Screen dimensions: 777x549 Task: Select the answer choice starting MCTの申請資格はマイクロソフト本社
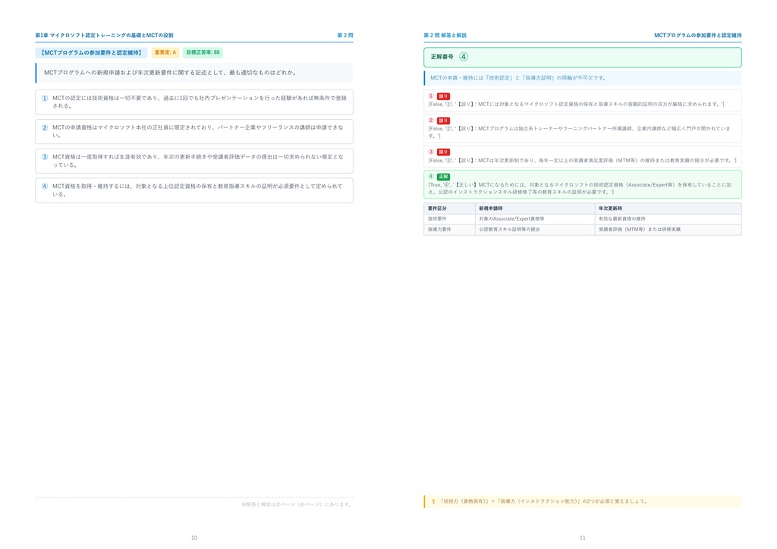(194, 131)
